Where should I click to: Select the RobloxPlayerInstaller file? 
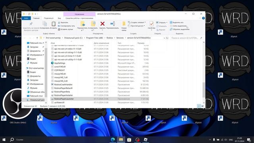click(100, 95)
